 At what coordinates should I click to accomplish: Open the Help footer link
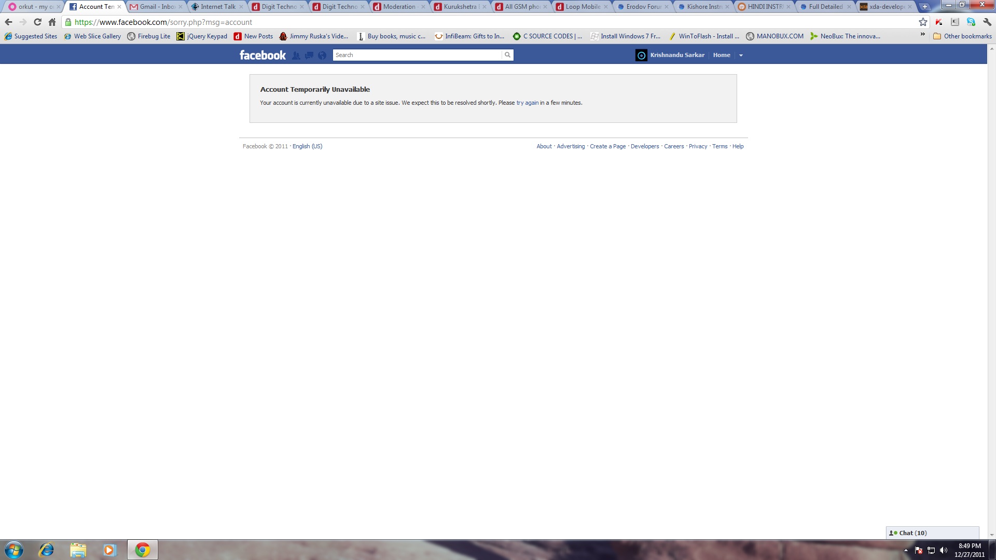pos(738,146)
